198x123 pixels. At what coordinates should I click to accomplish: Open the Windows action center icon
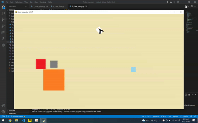click(193, 120)
